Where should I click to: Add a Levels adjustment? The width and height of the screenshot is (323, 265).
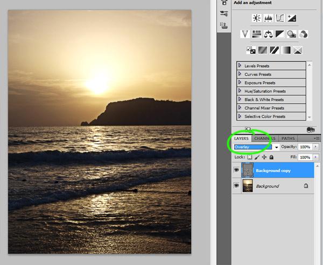[268, 18]
